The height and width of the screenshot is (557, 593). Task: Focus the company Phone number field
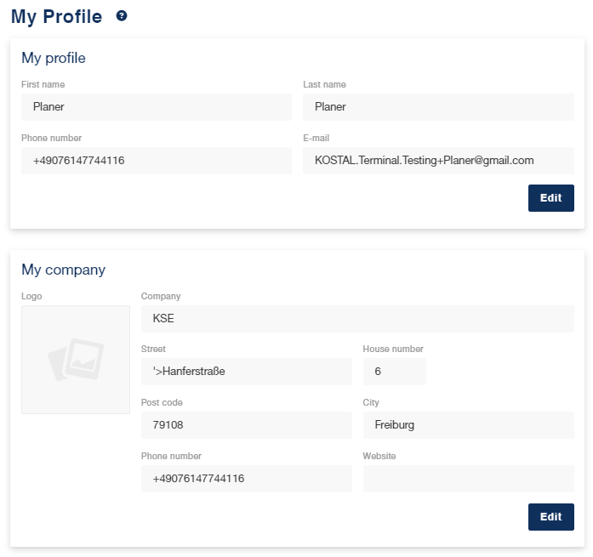[246, 479]
